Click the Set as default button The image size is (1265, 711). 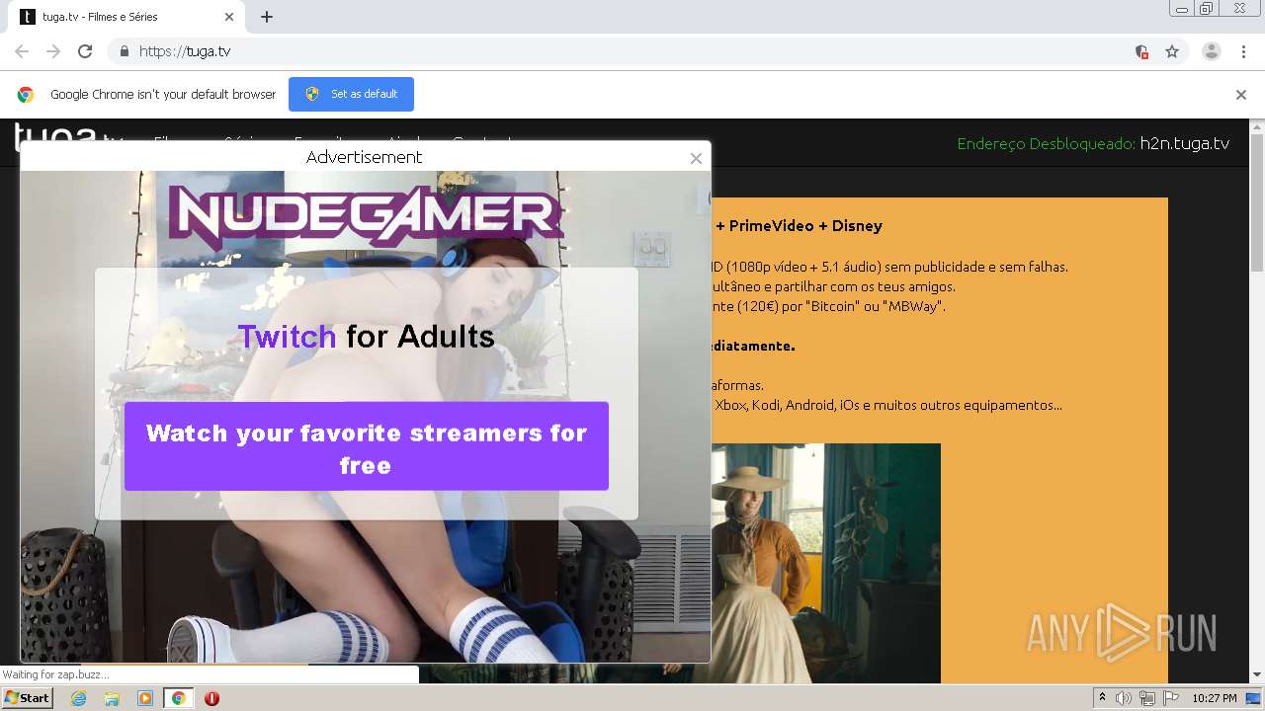pos(351,94)
